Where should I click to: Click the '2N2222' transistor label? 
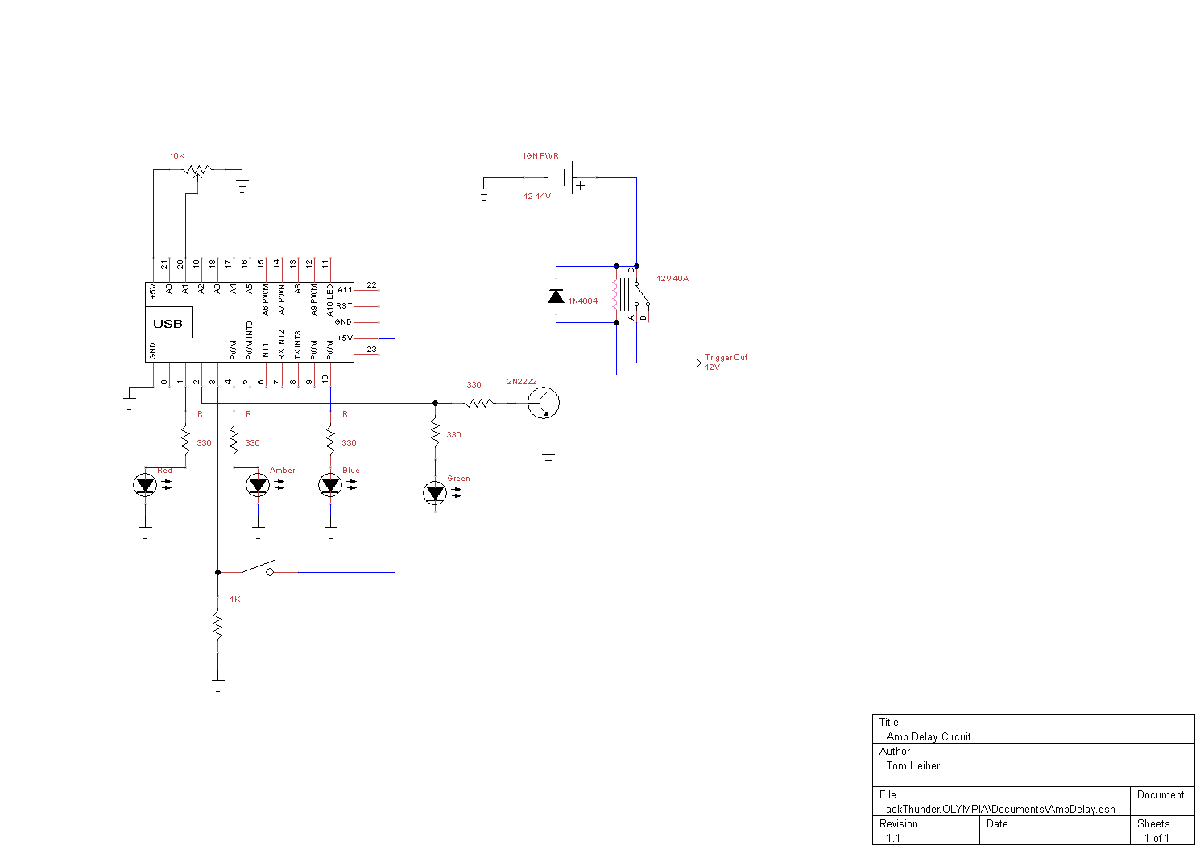click(522, 382)
